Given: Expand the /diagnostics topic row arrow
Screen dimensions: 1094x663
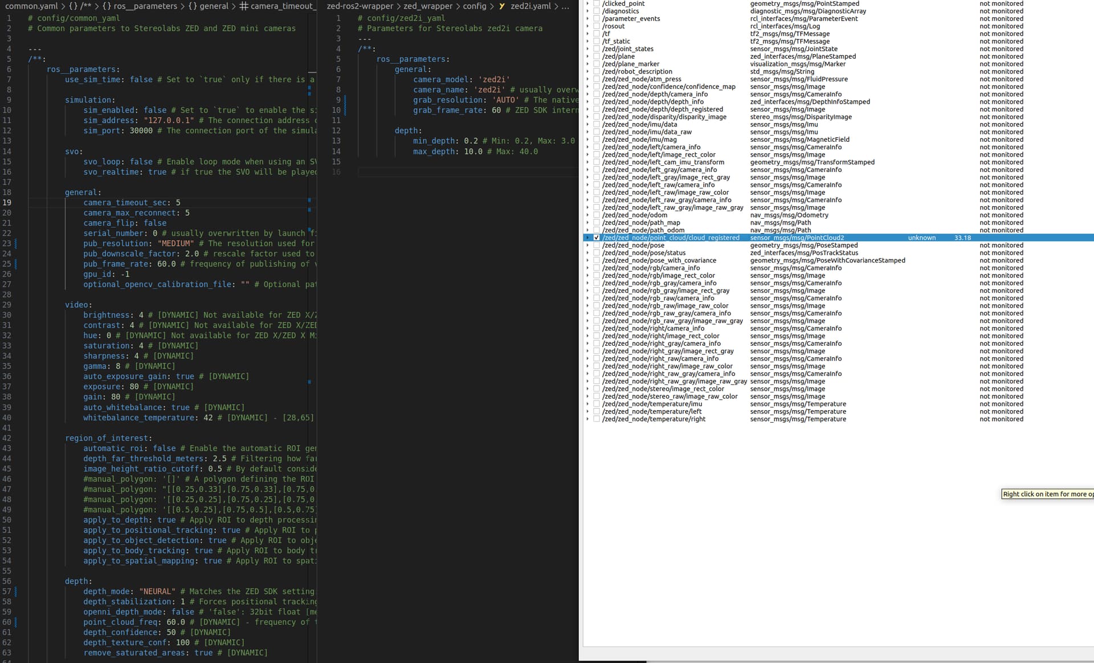Looking at the screenshot, I should pyautogui.click(x=587, y=11).
